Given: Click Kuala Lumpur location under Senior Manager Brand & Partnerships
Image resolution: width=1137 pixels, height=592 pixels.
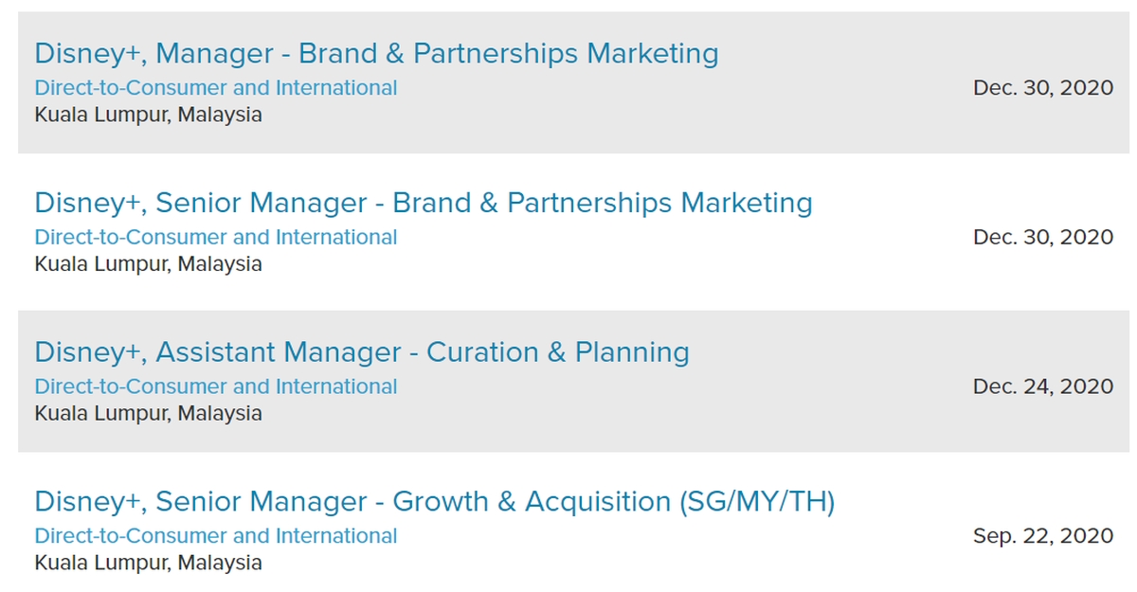Looking at the screenshot, I should [x=148, y=264].
